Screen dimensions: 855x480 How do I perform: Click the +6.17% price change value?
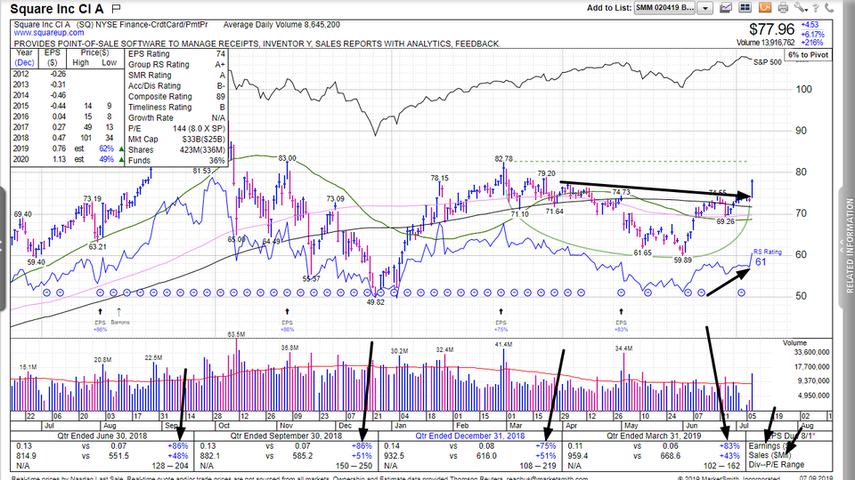pyautogui.click(x=812, y=34)
